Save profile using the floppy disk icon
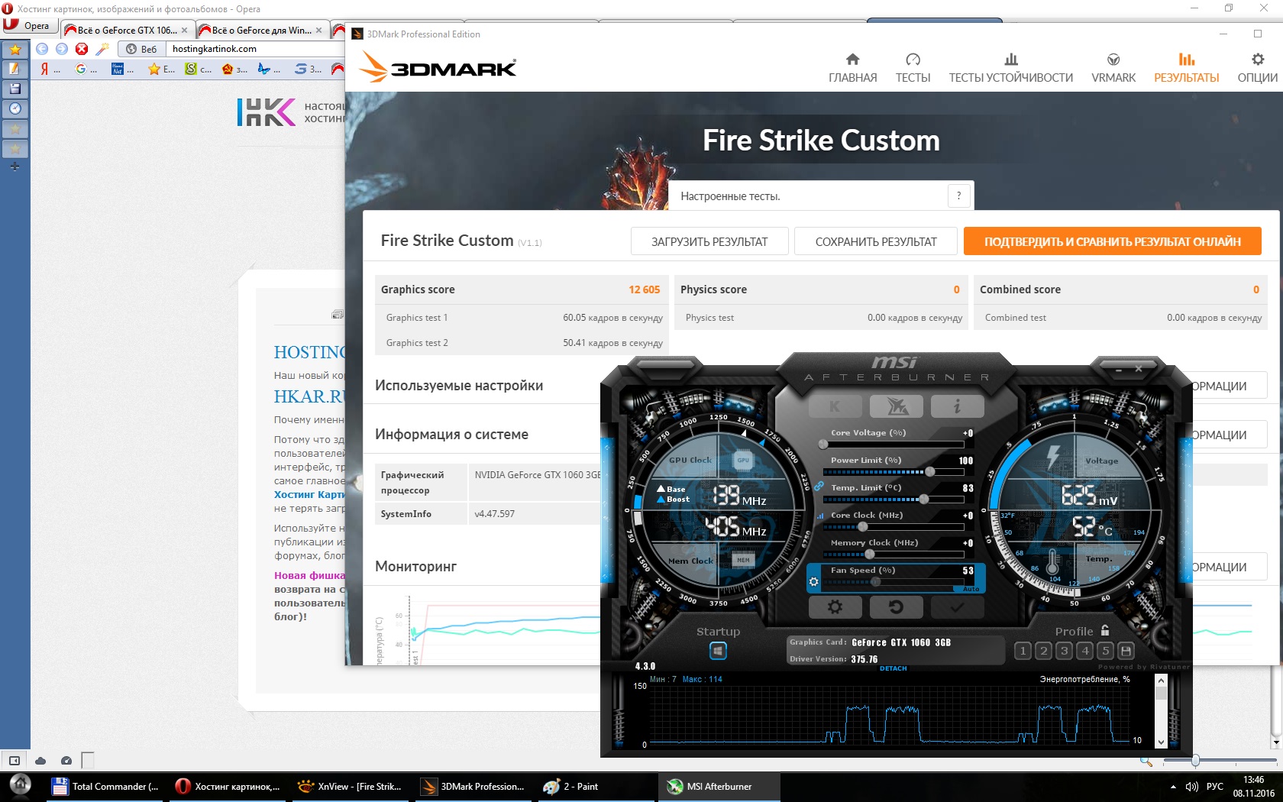Screen dimensions: 1283x802 point(1126,651)
